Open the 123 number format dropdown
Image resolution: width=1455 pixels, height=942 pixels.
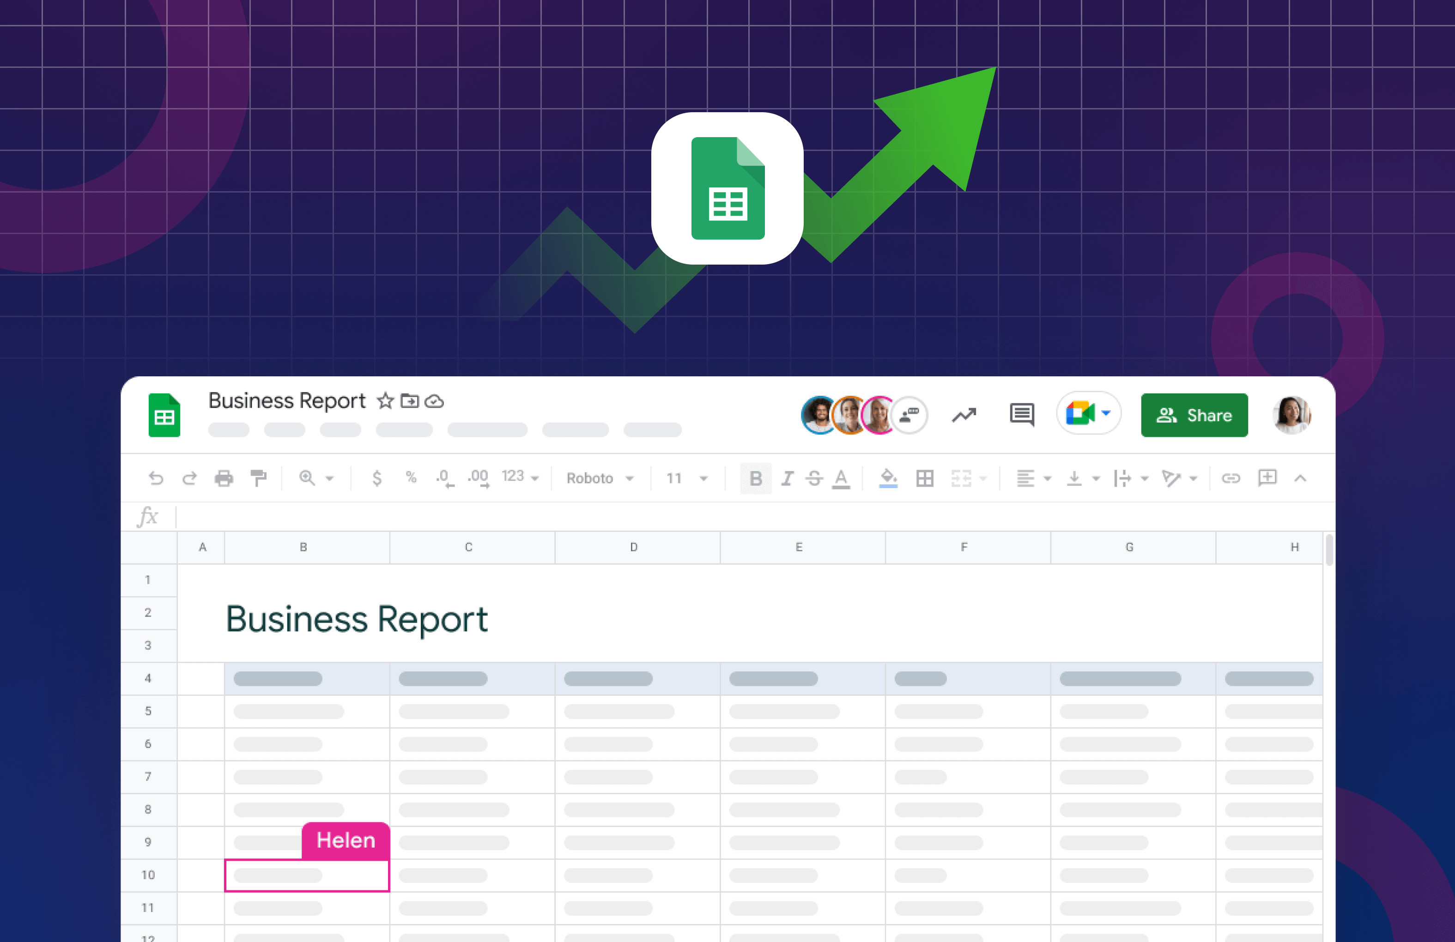(x=520, y=477)
